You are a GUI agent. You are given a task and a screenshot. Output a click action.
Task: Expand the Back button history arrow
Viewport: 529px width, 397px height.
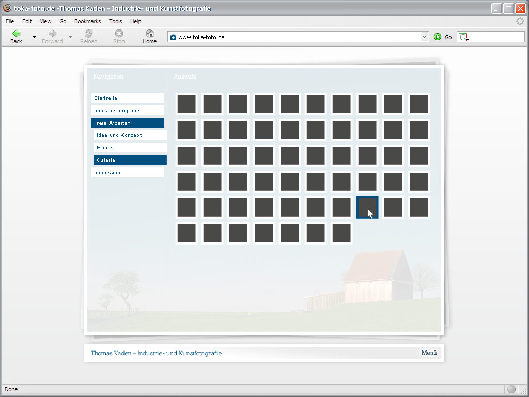coord(34,37)
